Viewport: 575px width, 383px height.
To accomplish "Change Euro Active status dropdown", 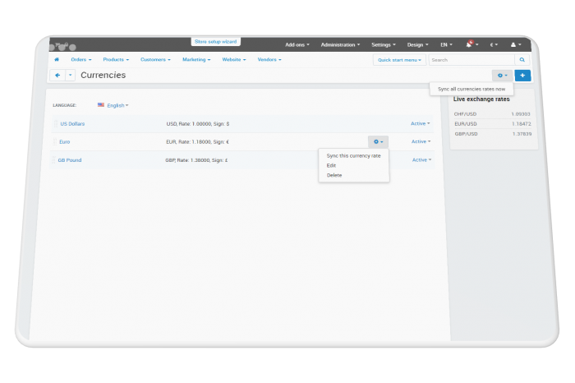I will tap(421, 141).
